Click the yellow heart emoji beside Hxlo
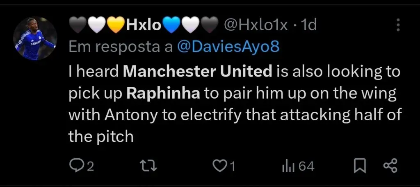 tap(116, 26)
